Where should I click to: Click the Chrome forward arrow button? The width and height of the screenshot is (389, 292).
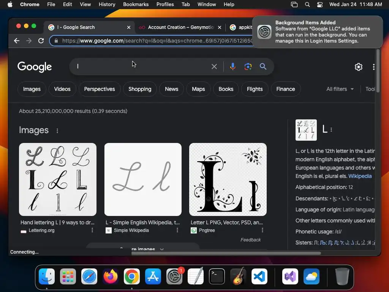[x=29, y=41]
